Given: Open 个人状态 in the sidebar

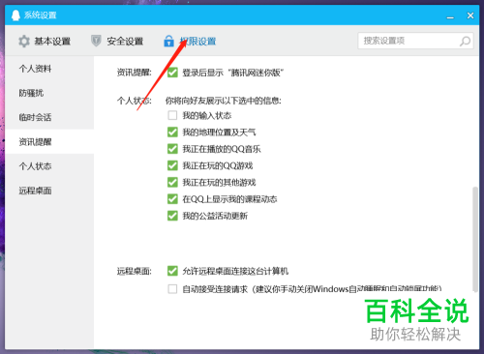Looking at the screenshot, I should point(49,166).
